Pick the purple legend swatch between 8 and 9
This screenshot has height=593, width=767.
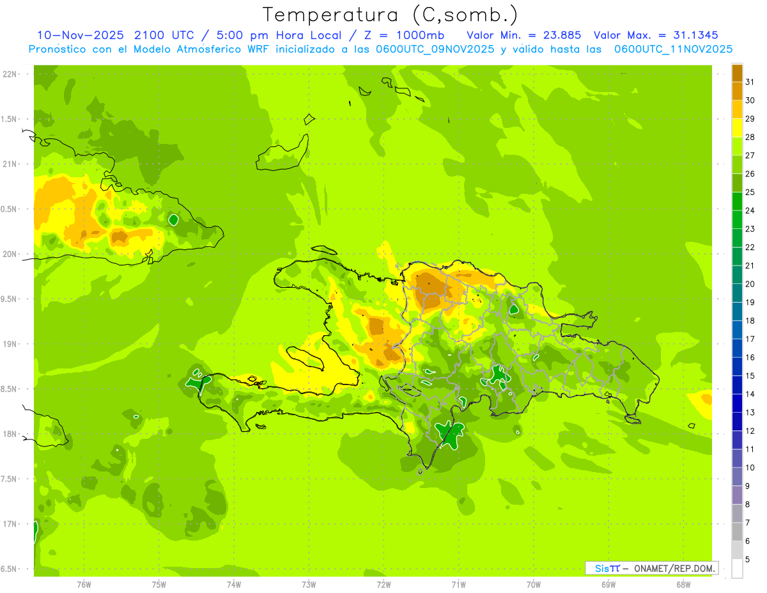pyautogui.click(x=737, y=495)
